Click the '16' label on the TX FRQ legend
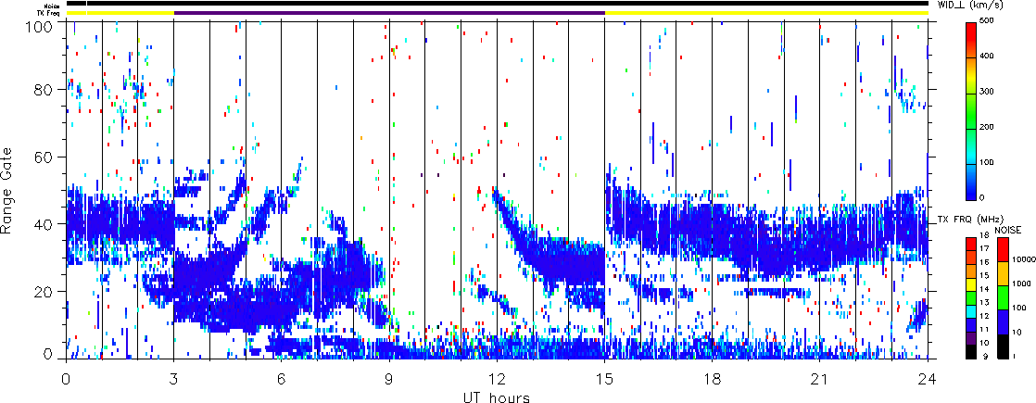 (x=984, y=262)
